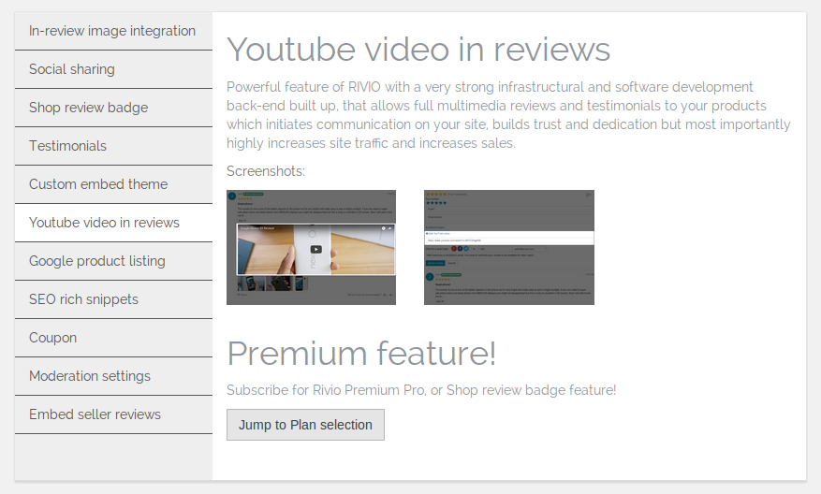Click play icon in first screenshot thumbnail

(x=315, y=250)
